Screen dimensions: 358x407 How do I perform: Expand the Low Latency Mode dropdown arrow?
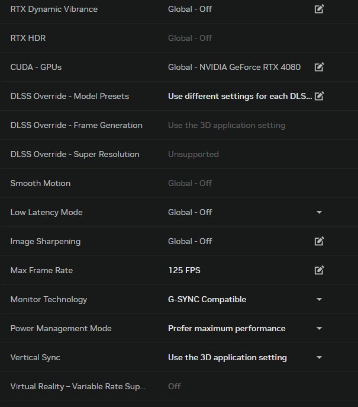(319, 212)
